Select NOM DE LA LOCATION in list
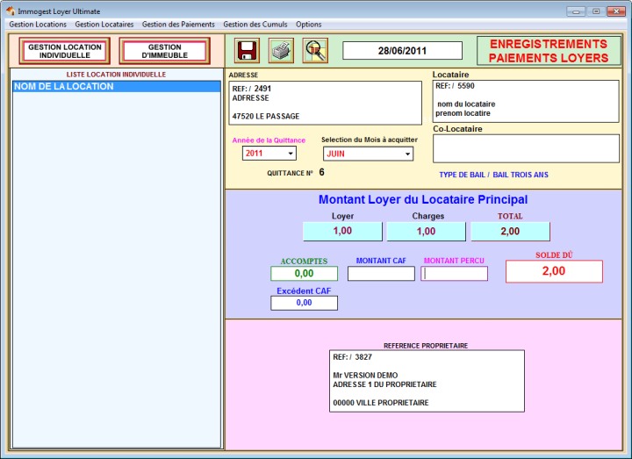 (x=116, y=87)
